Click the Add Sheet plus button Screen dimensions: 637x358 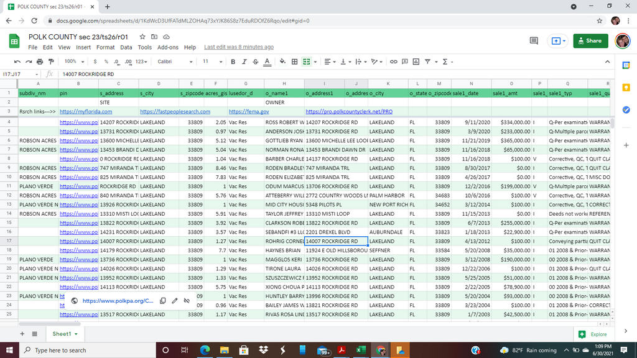pyautogui.click(x=22, y=334)
